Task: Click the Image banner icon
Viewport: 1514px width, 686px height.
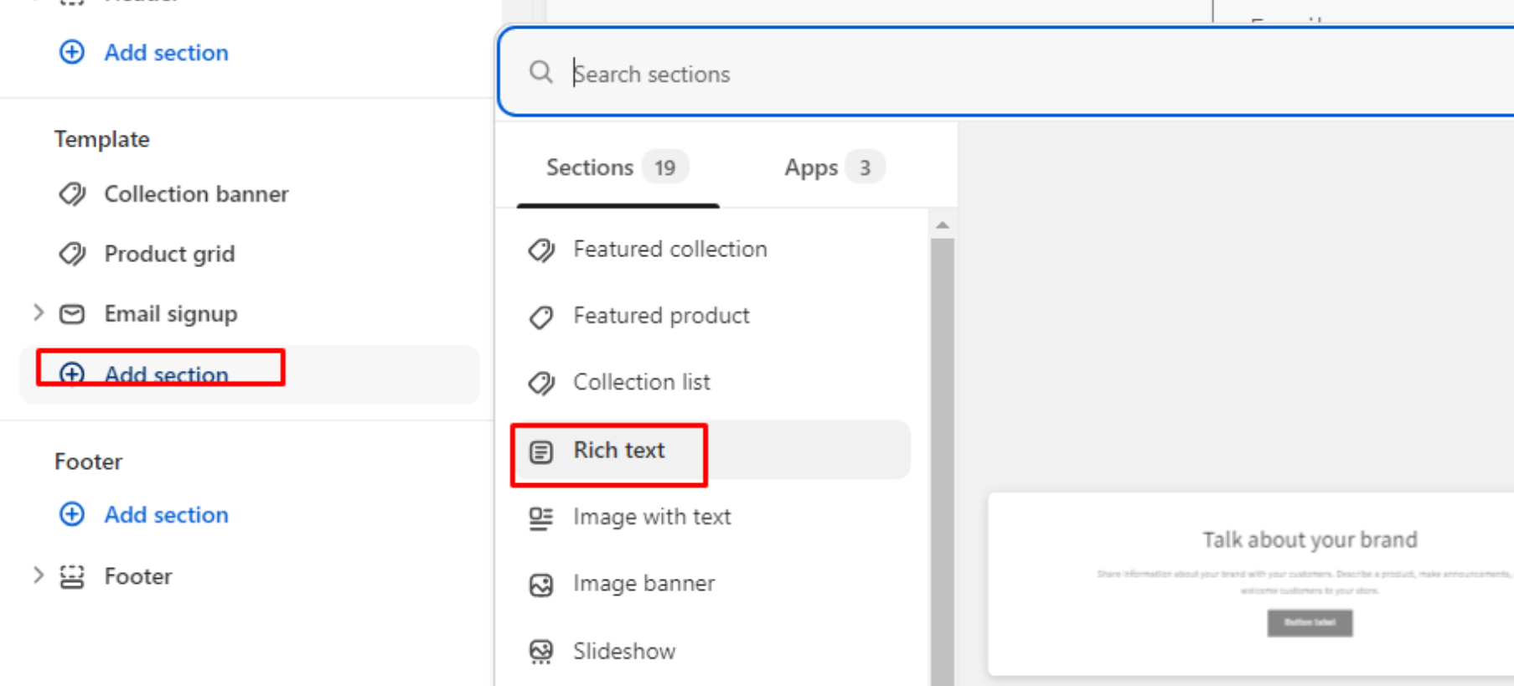Action: [541, 585]
